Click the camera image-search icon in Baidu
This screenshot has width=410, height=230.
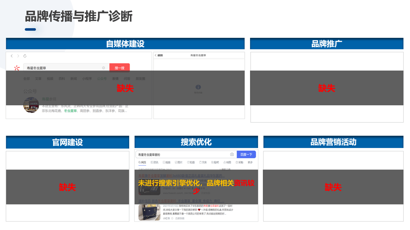pyautogui.click(x=232, y=154)
